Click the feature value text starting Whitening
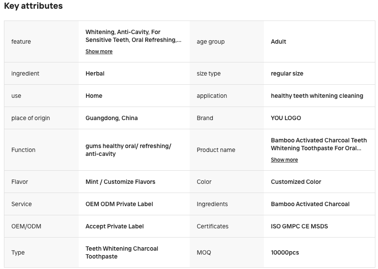Screen dimensions: 378x269 (x=133, y=36)
